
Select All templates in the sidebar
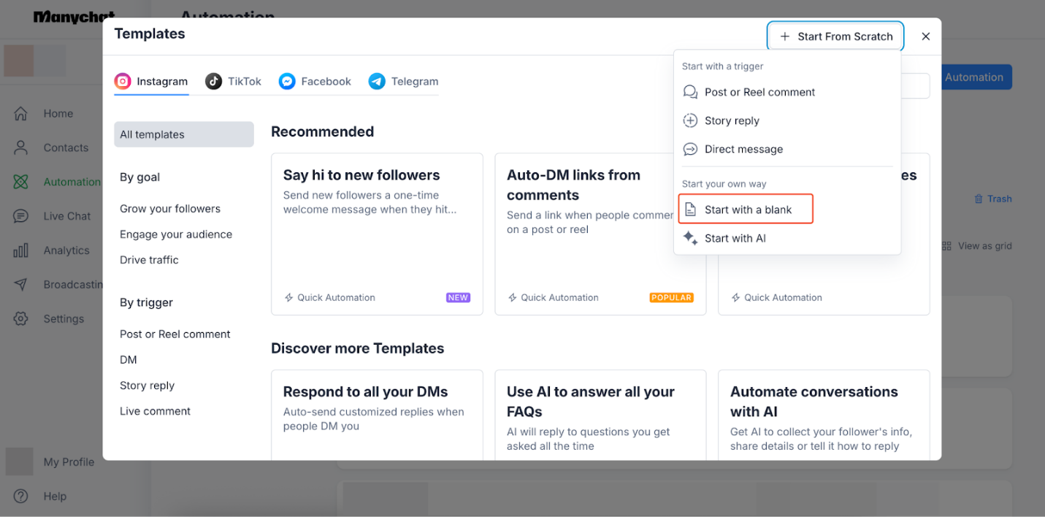[183, 134]
